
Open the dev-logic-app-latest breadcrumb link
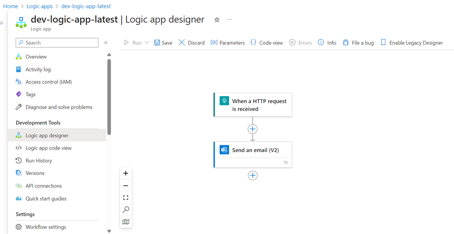coord(86,6)
